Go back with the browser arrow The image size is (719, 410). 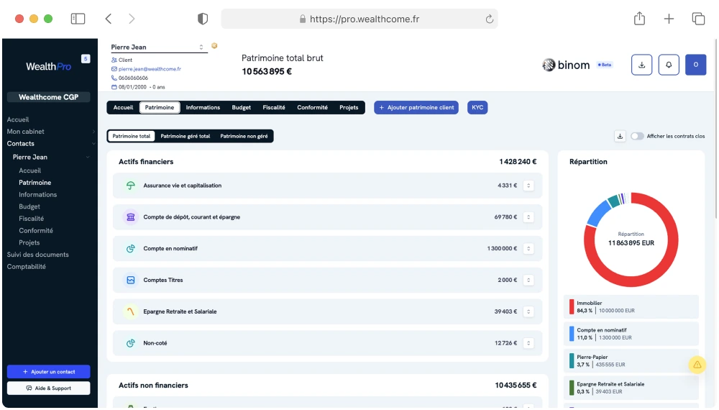click(109, 19)
